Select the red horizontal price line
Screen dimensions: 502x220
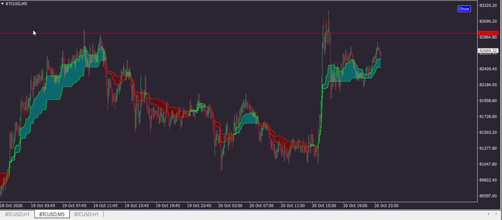click(238, 33)
